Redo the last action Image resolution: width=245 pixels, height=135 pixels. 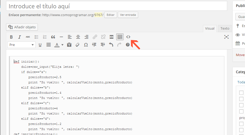pyautogui.click(x=119, y=45)
